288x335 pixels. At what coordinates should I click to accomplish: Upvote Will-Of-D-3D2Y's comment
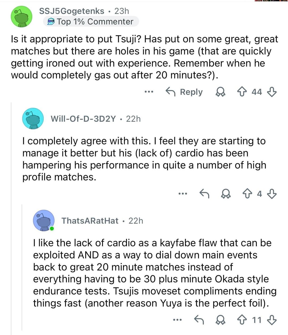(248, 194)
